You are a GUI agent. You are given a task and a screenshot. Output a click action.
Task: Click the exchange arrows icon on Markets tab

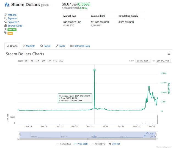pyautogui.click(x=24, y=46)
